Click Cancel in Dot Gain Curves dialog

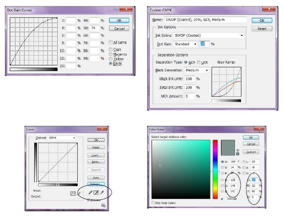(119, 28)
